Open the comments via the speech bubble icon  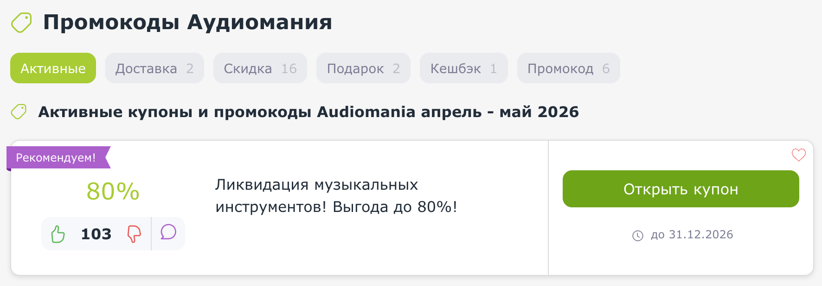click(x=168, y=234)
